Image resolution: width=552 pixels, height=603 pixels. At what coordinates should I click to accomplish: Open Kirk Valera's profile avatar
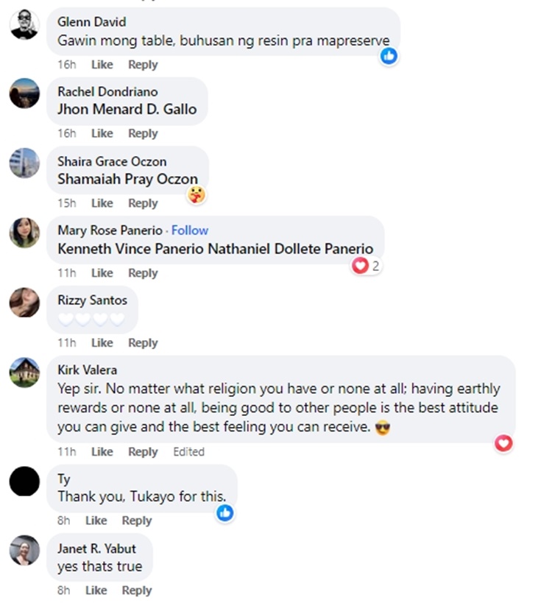24,372
